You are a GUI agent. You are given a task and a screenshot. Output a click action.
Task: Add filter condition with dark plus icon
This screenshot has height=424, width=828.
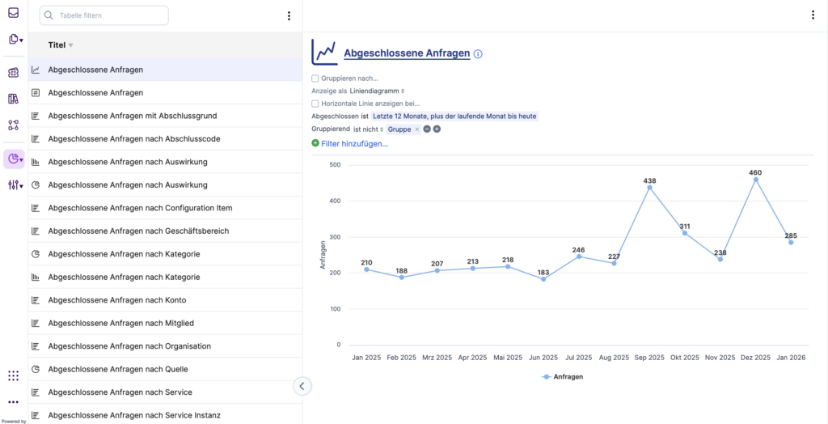tap(437, 129)
